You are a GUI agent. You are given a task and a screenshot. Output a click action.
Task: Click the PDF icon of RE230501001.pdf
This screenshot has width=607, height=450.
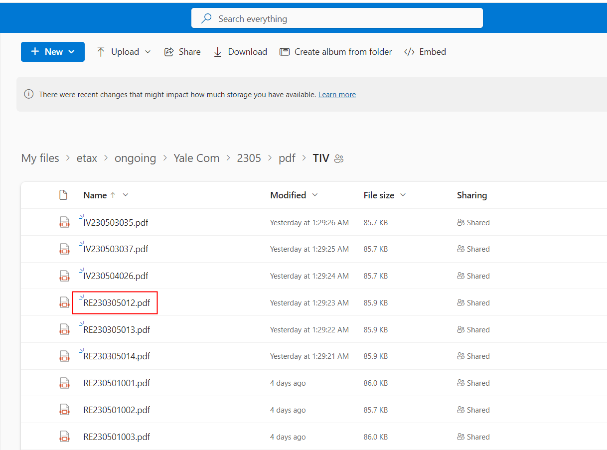64,383
